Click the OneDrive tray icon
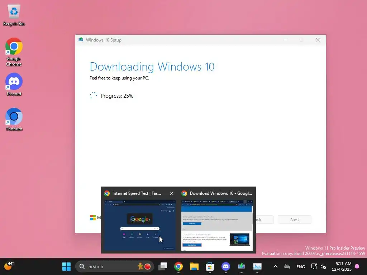367x275 pixels. pyautogui.click(x=287, y=266)
